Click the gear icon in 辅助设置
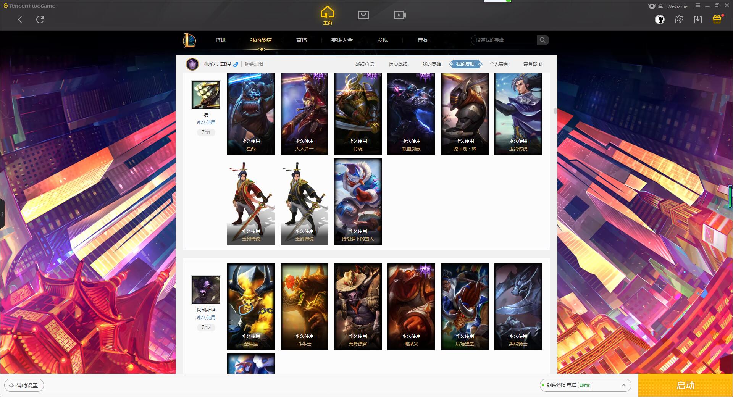Screen dimensions: 733x397 pyautogui.click(x=11, y=386)
